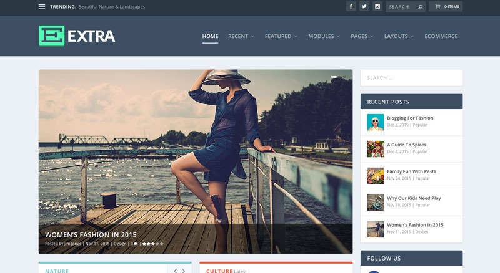500x273 pixels.
Task: Open the Modules dropdown
Action: tap(324, 36)
